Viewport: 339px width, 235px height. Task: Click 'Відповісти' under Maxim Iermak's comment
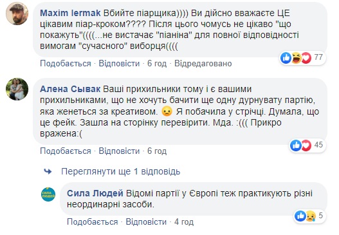pyautogui.click(x=119, y=64)
